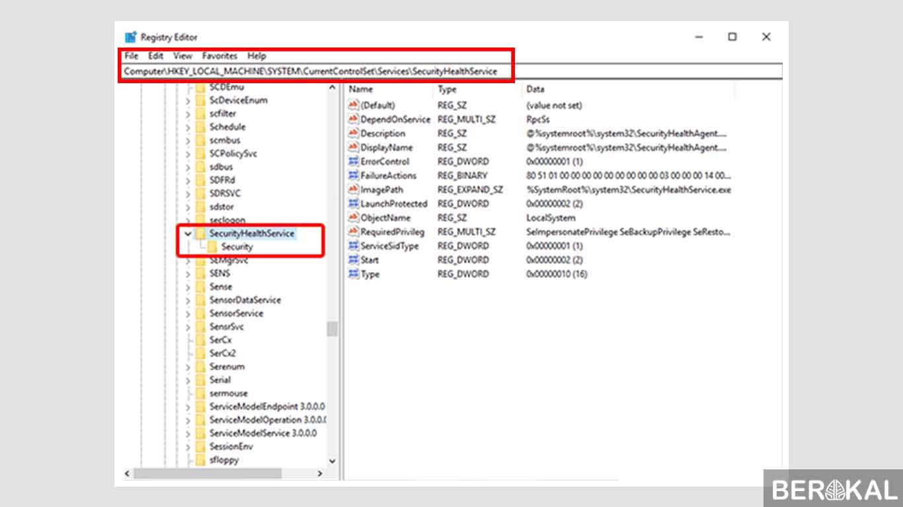The image size is (903, 507).
Task: Open the Favorites menu
Action: (x=220, y=56)
